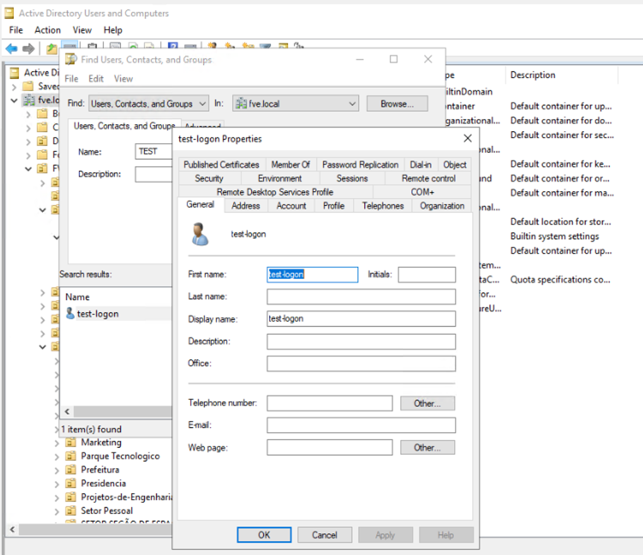Switch to the Address tab
Viewport: 643px width, 555px height.
click(246, 206)
